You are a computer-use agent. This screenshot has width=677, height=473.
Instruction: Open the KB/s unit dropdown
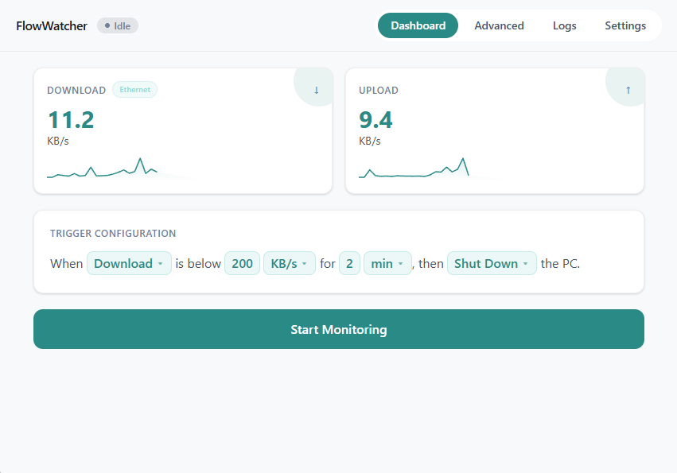coord(289,263)
